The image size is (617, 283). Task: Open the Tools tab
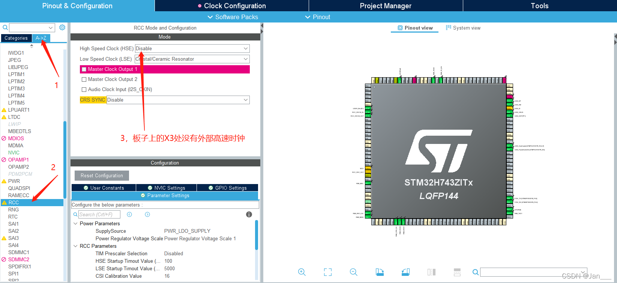(x=540, y=6)
